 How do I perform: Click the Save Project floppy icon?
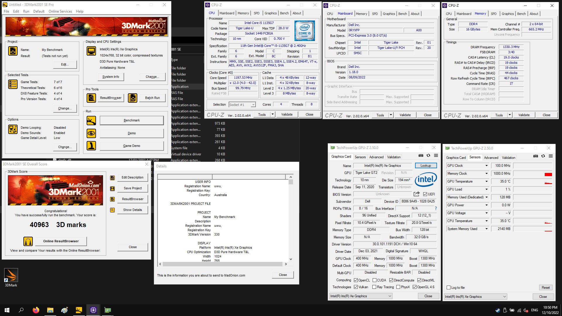coord(112,189)
